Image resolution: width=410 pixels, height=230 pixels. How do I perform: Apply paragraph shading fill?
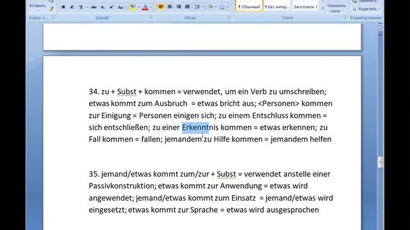point(209,7)
